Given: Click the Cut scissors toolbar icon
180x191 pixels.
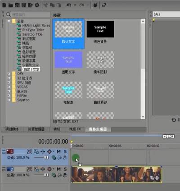Looking at the screenshot, I should click(45, 5).
